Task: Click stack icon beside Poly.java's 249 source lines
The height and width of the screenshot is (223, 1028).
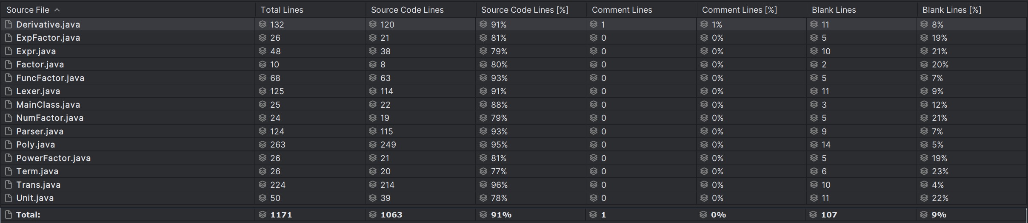Action: [x=373, y=145]
